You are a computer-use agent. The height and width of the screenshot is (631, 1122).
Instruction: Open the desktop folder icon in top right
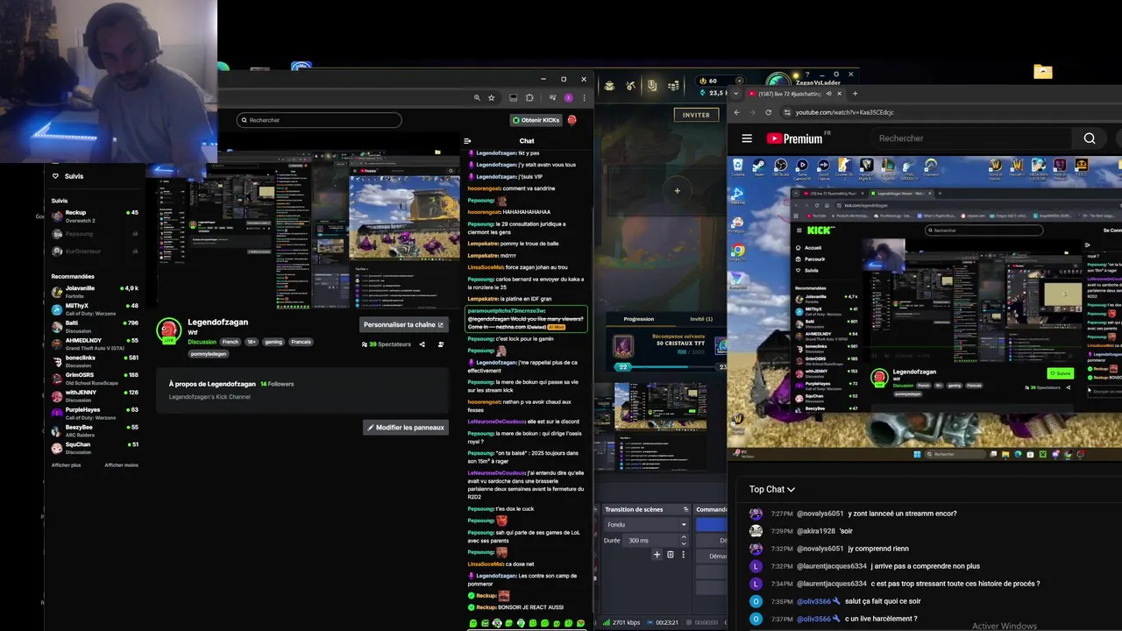[x=1042, y=72]
